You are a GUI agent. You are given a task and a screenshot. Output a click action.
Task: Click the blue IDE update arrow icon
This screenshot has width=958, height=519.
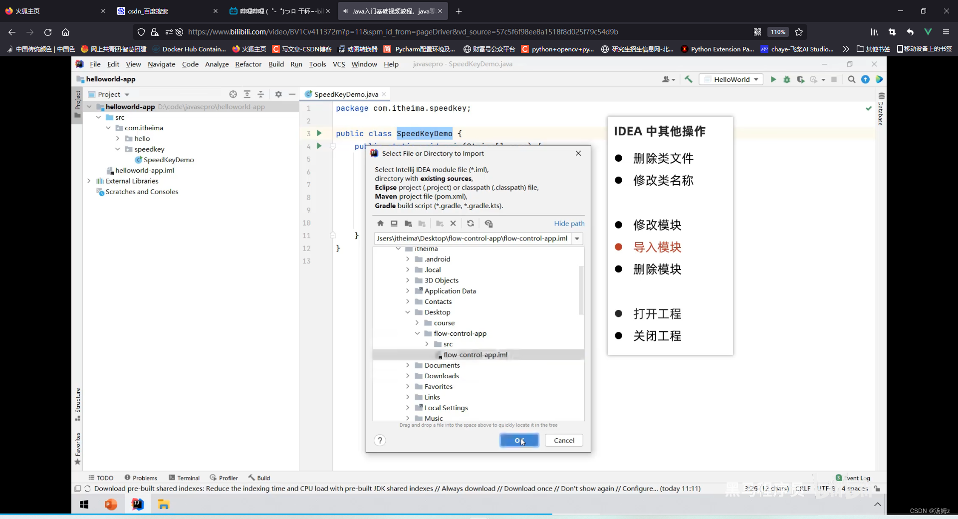[866, 79]
